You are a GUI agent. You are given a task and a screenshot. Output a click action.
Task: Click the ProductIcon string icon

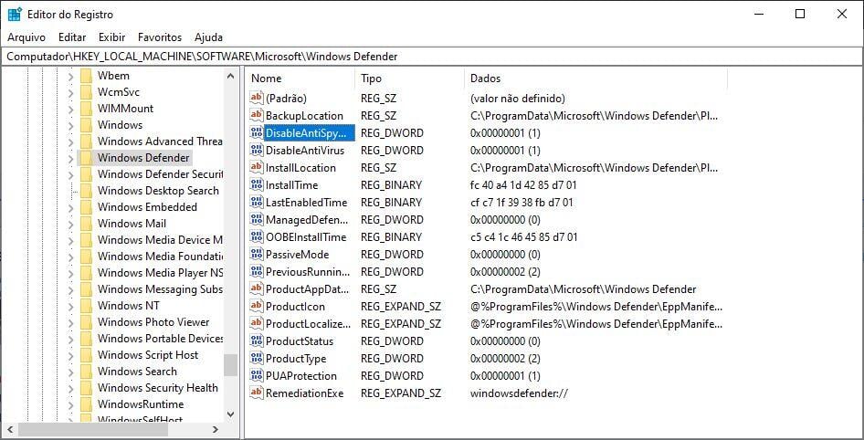[257, 306]
